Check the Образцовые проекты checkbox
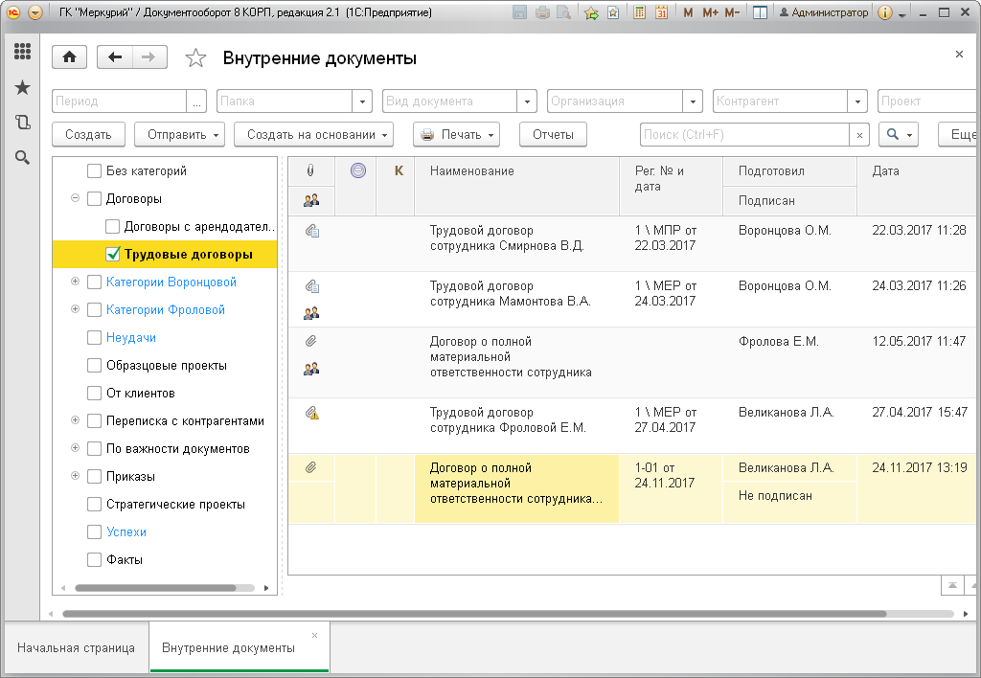Image resolution: width=981 pixels, height=678 pixels. 95,365
